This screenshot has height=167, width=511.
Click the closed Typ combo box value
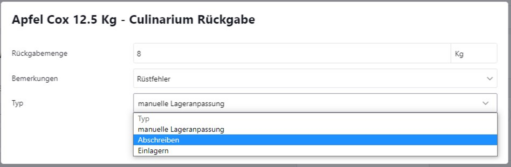[181, 104]
